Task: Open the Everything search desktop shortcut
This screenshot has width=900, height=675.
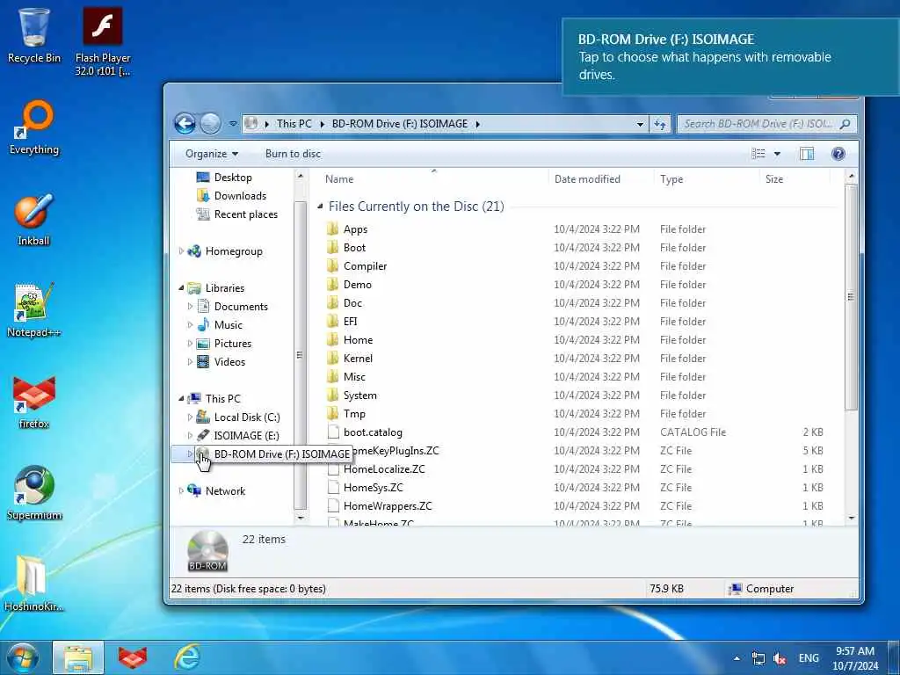Action: pyautogui.click(x=34, y=127)
